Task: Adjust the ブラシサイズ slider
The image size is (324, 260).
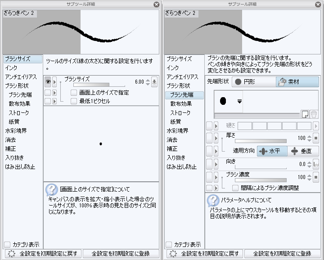Action: (99, 85)
